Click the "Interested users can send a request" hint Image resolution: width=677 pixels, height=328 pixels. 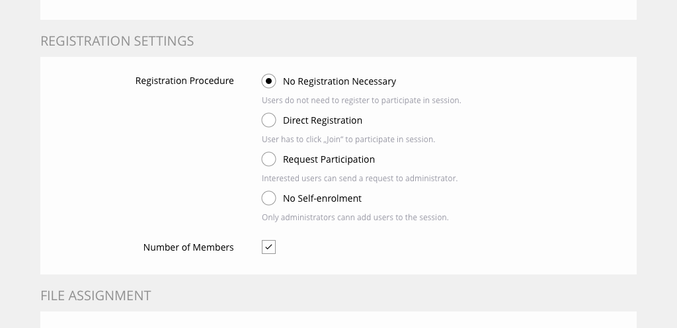359,179
